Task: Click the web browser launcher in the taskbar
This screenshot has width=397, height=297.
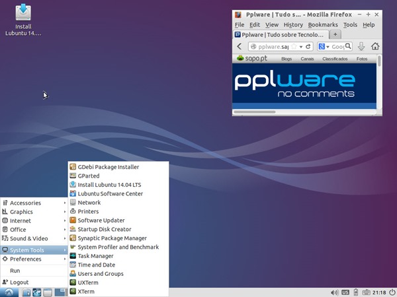Action: [x=36, y=292]
